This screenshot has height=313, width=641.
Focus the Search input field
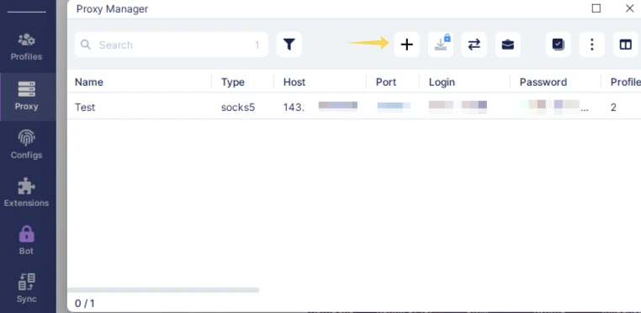point(172,45)
